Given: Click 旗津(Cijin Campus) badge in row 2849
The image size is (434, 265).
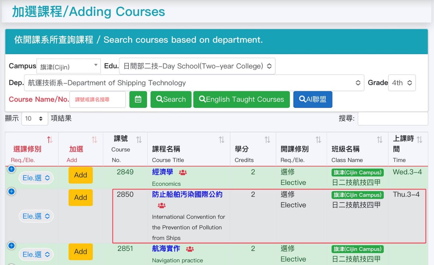Looking at the screenshot, I should click(357, 173).
